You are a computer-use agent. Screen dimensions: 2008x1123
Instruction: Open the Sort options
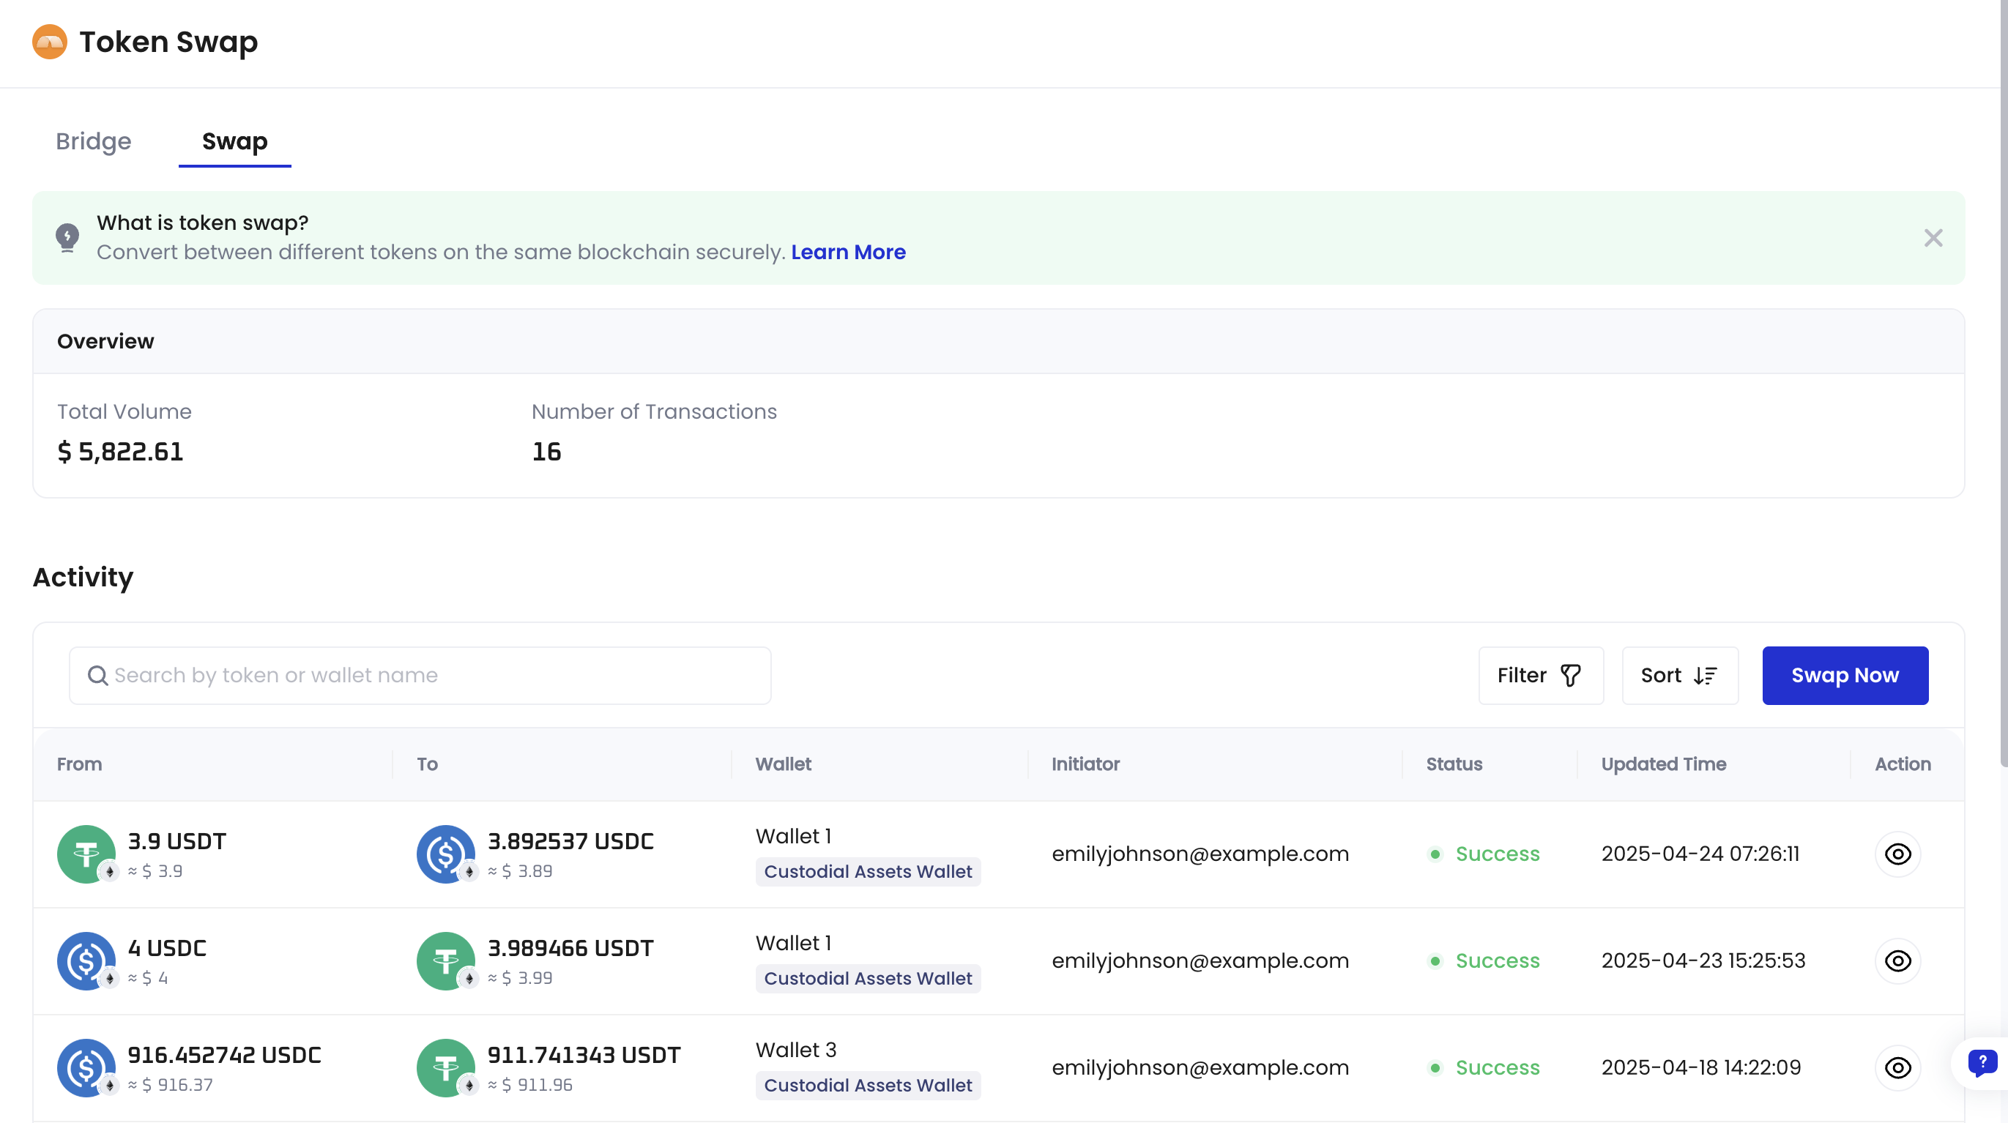point(1679,675)
